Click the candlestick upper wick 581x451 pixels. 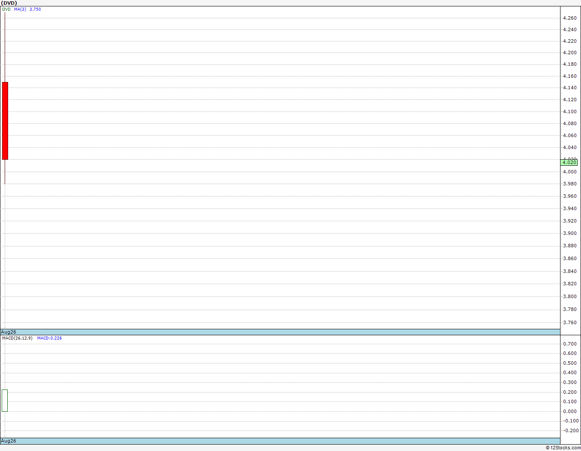click(5, 47)
